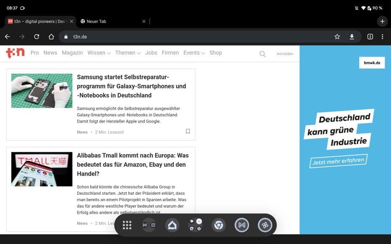The image size is (391, 244).
Task: Open Chrome three-dot menu
Action: [x=382, y=37]
